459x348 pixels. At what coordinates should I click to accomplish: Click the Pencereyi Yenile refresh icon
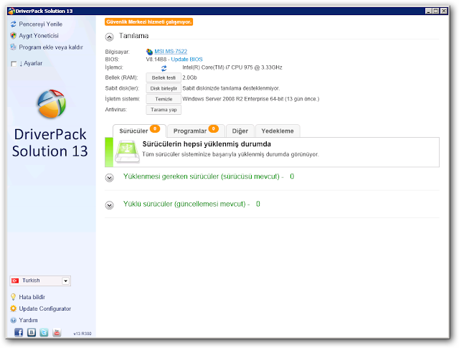click(13, 24)
